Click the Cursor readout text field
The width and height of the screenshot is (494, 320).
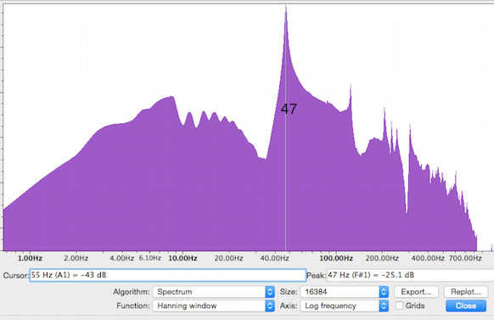167,275
